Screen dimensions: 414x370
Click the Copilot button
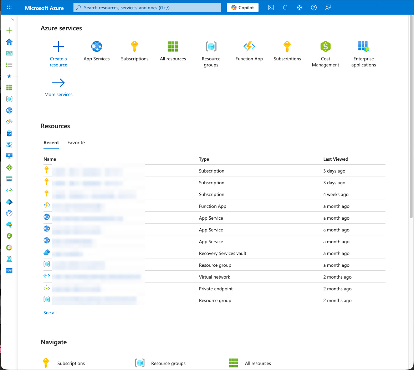tap(242, 7)
